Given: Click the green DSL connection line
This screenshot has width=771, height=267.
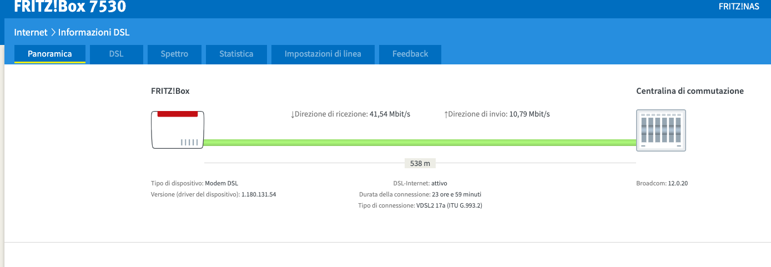Looking at the screenshot, I should point(420,143).
